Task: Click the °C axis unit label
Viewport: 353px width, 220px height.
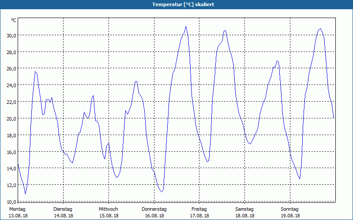Action: point(14,20)
